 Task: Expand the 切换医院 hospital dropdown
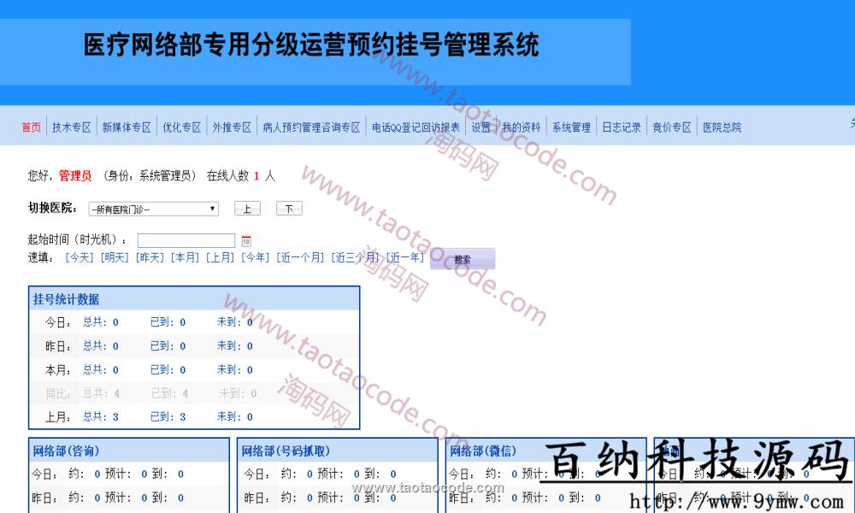[153, 209]
